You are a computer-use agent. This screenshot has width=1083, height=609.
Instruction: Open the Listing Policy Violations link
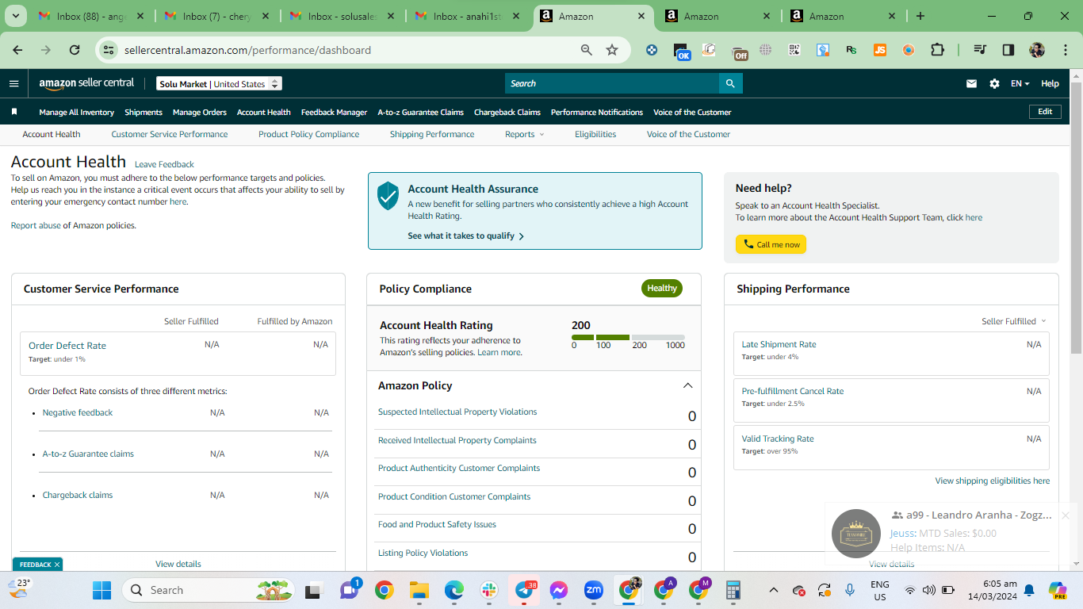[423, 553]
